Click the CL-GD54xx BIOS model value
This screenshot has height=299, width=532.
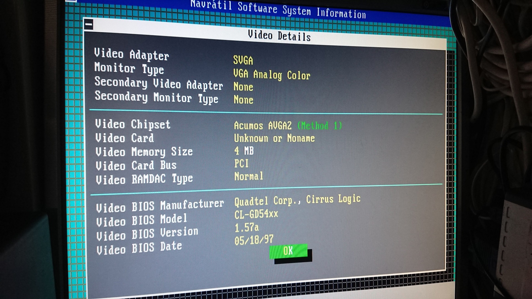pos(256,214)
